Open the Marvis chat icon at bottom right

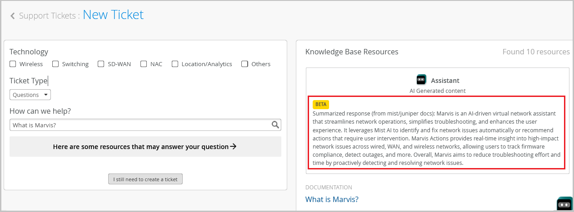(564, 205)
